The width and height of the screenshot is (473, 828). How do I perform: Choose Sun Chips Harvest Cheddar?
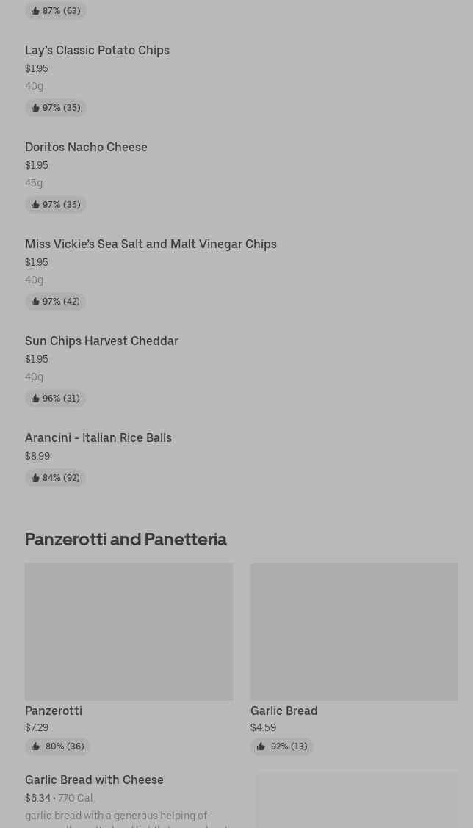(x=101, y=341)
